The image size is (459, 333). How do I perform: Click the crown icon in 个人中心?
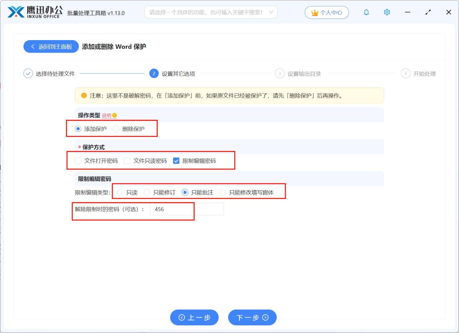click(x=315, y=13)
